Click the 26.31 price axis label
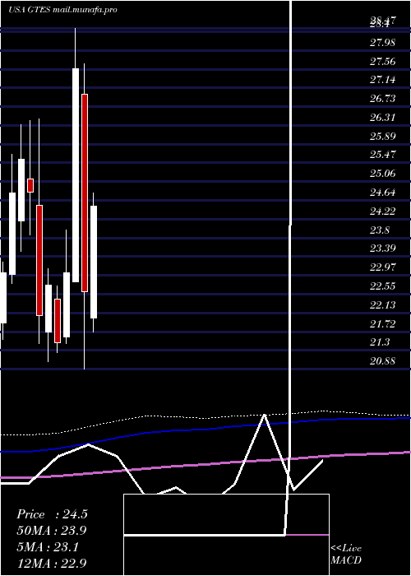Viewport: 411px width, 576px height. [382, 118]
